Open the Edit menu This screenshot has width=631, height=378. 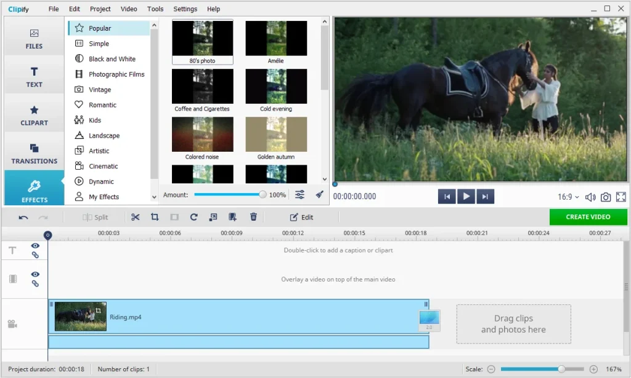pos(75,9)
